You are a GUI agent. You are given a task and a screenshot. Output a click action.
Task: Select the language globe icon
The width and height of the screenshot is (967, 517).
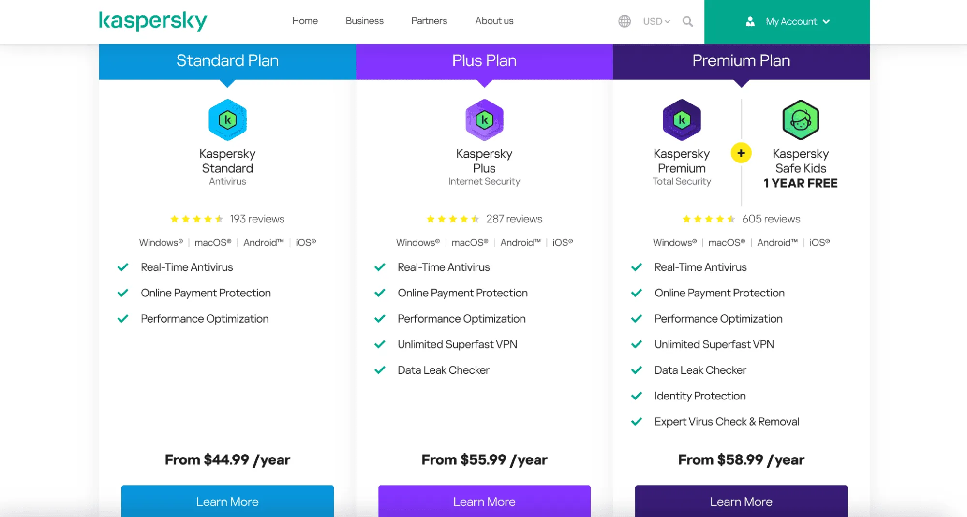[624, 21]
